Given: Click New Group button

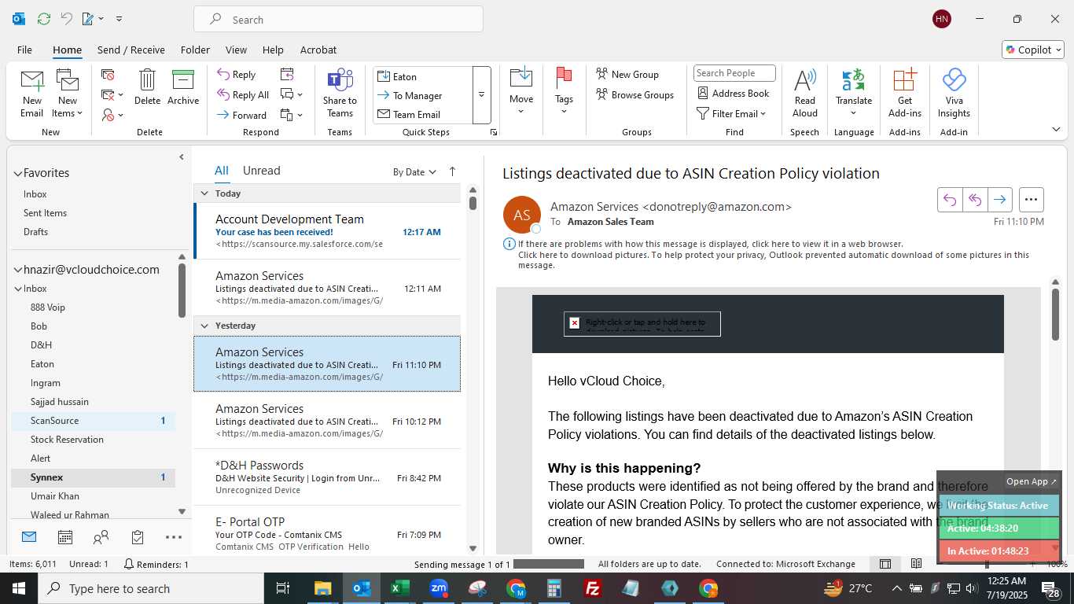Looking at the screenshot, I should 627,75.
